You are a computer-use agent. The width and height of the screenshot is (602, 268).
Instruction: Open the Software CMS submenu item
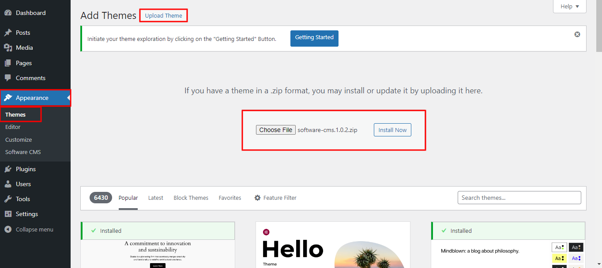(23, 152)
